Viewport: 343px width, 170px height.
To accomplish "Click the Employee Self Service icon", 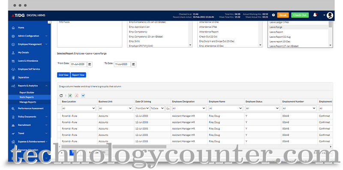I will (x=13, y=69).
